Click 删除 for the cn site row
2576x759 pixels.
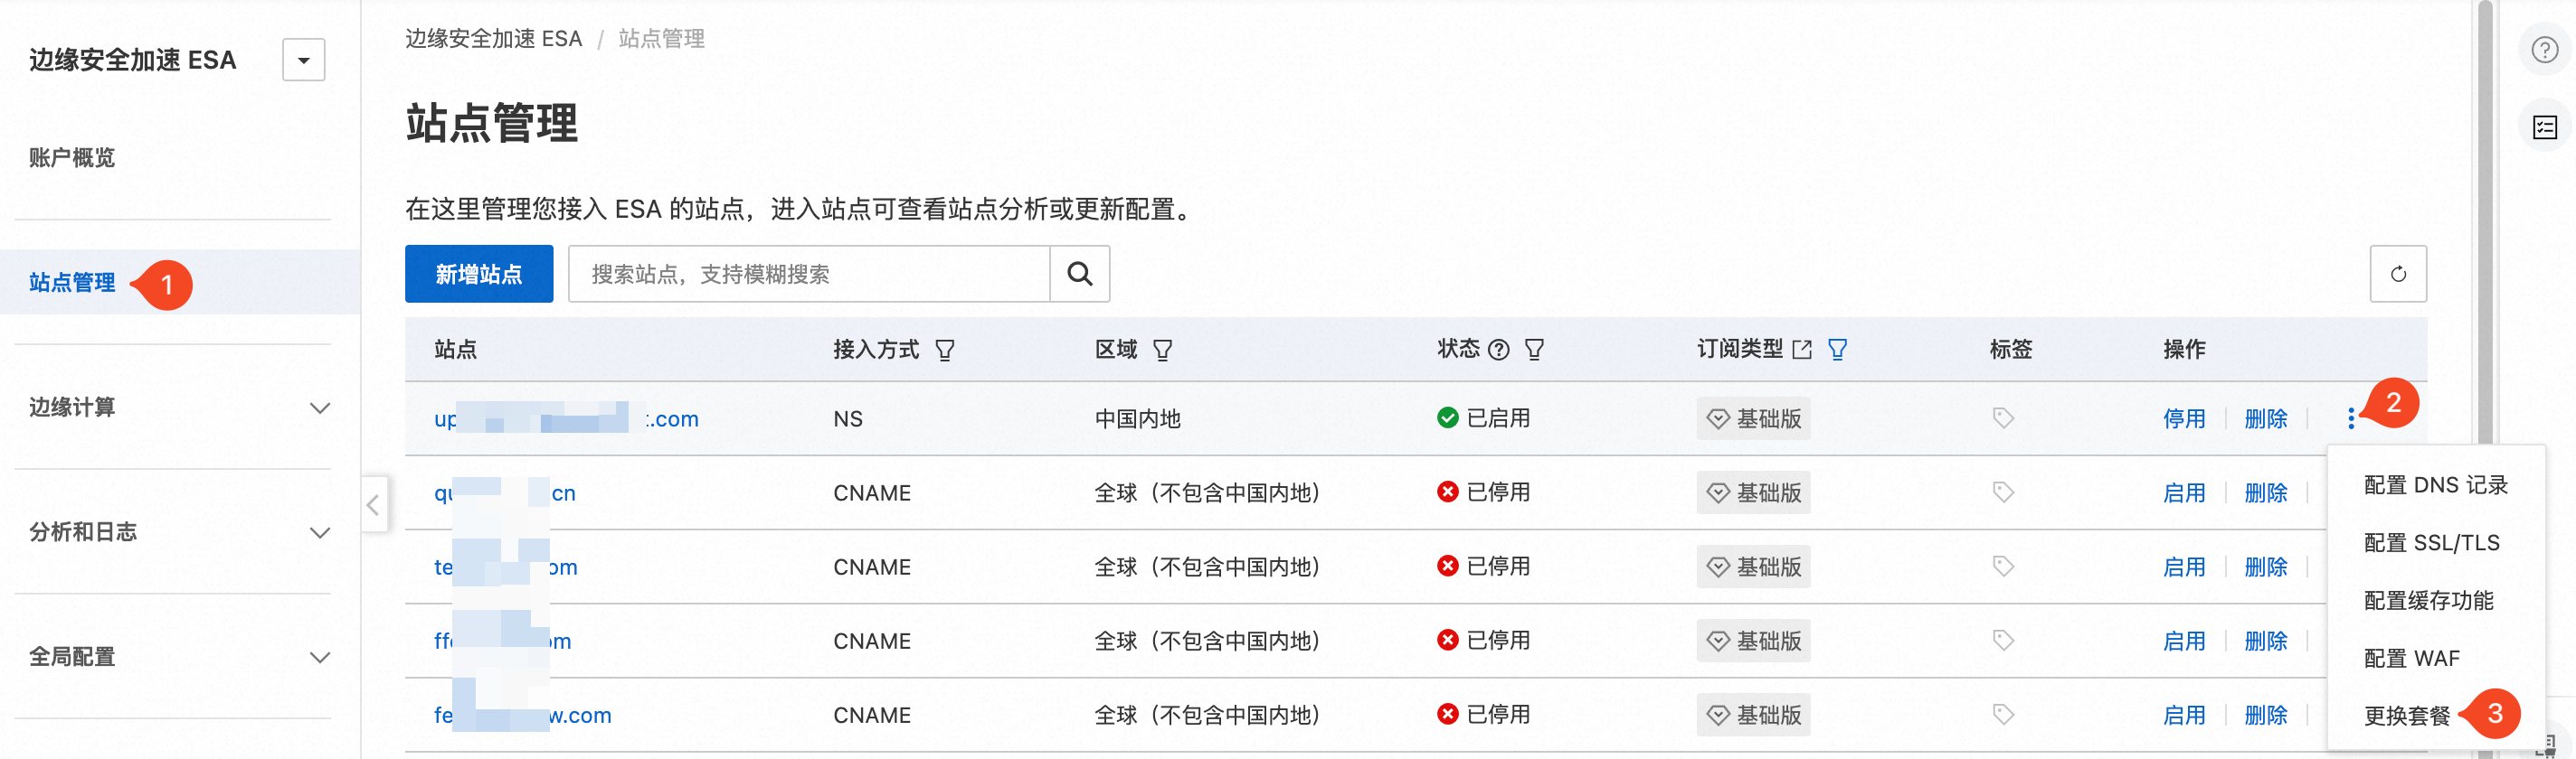(x=2266, y=492)
